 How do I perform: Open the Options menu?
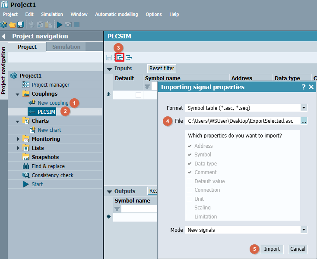154,14
